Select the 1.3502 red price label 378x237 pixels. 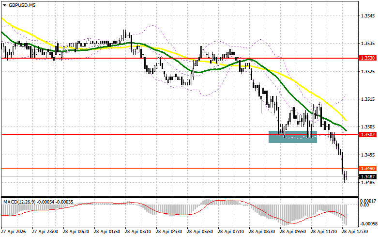368,135
